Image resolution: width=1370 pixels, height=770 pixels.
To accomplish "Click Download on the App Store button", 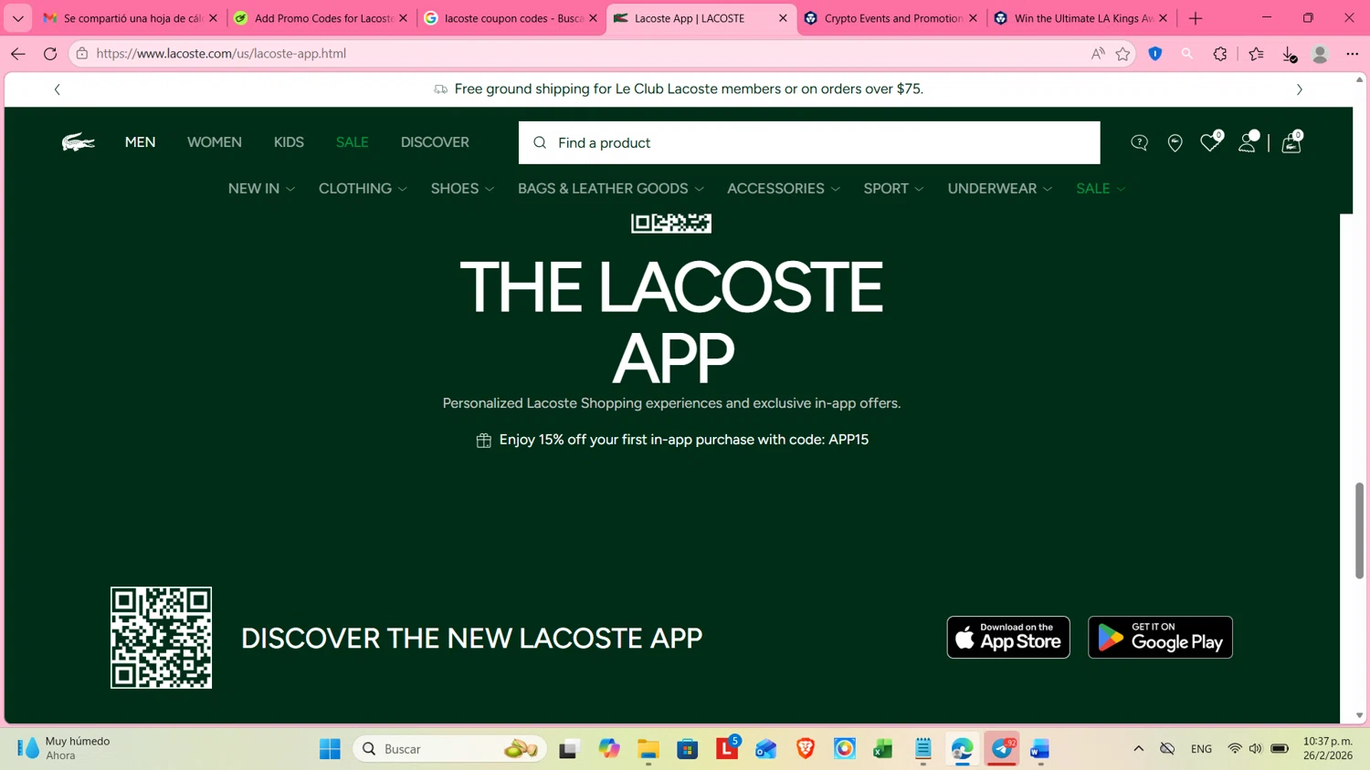I will point(1008,638).
